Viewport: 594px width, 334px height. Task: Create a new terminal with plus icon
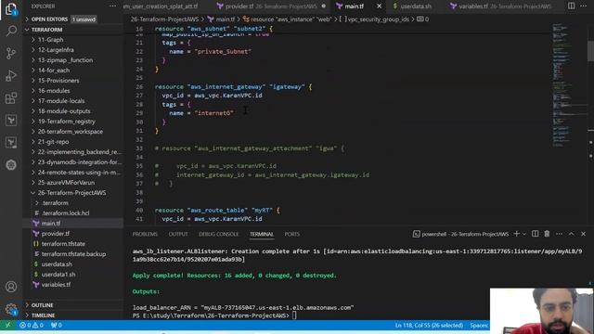(516, 234)
